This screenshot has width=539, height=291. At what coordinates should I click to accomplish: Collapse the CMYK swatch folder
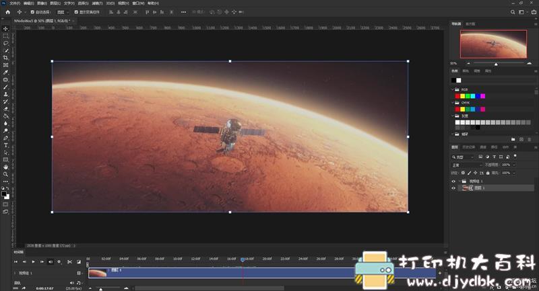pos(453,102)
